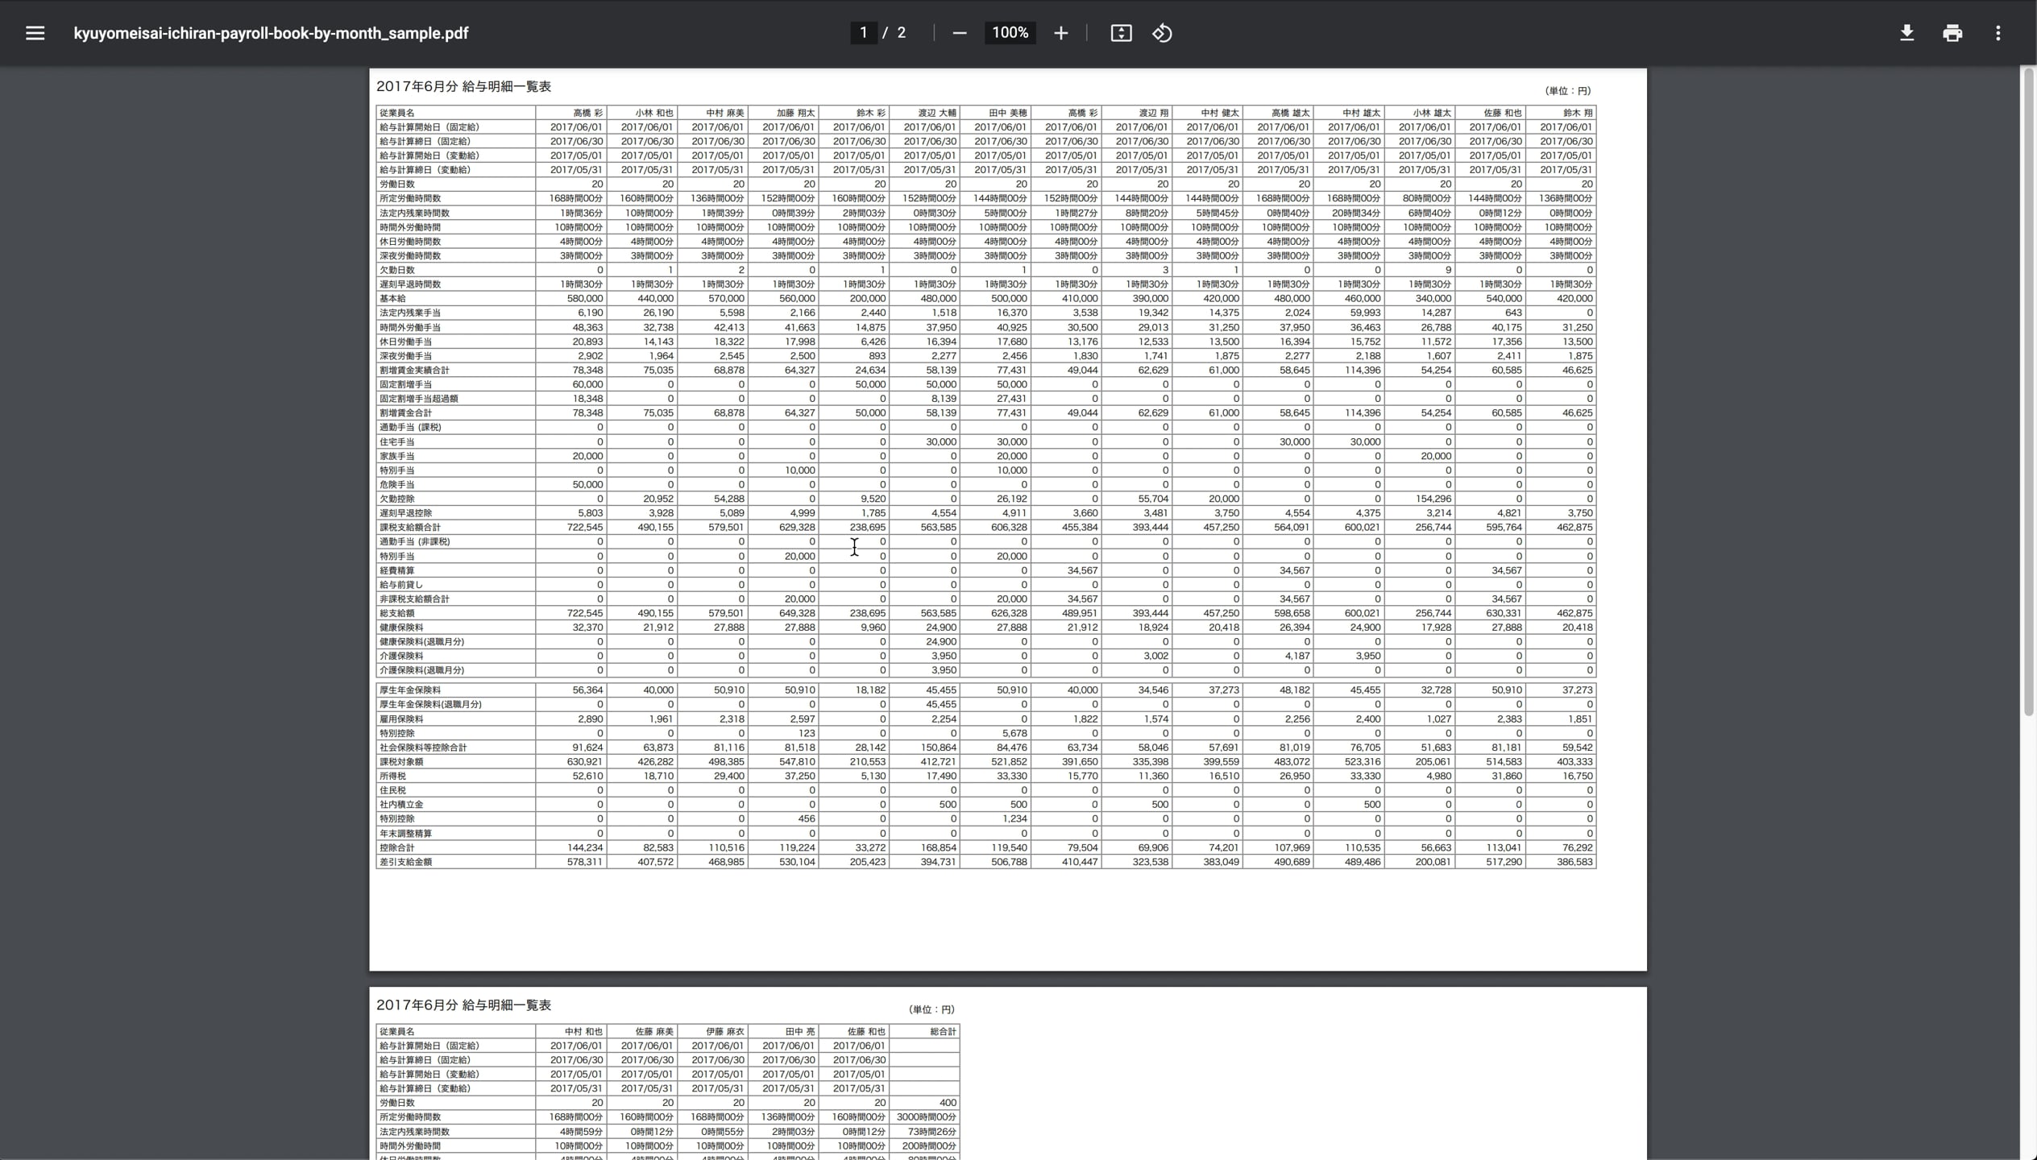Click the 基本給 row label
This screenshot has height=1160, width=2037.
pyautogui.click(x=393, y=299)
